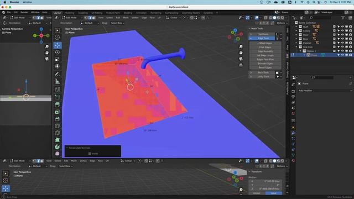Pick the Annotate pencil tool
The height and width of the screenshot is (199, 354).
pos(58,74)
